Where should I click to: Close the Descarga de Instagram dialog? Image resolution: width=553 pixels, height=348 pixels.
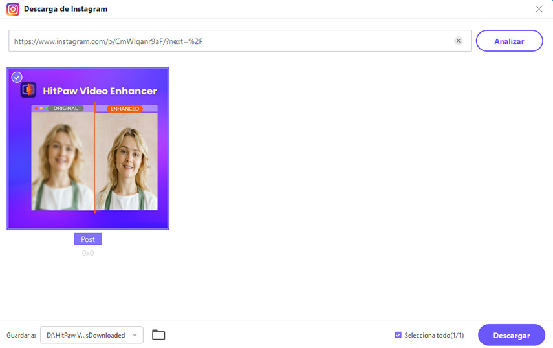click(x=539, y=9)
